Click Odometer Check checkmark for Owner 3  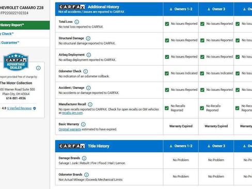pyautogui.click(x=202, y=73)
